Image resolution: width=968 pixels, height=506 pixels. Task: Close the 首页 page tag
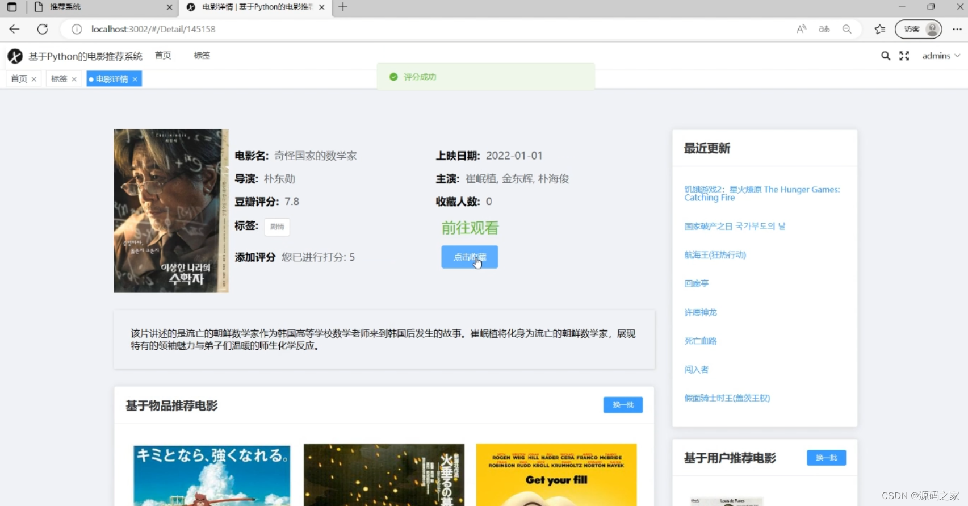click(x=34, y=79)
